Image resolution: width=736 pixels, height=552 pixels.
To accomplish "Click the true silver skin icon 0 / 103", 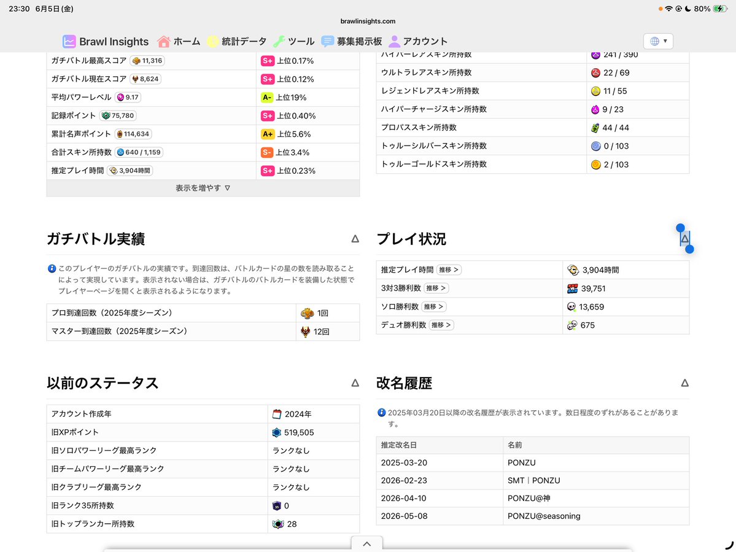I will (x=595, y=146).
